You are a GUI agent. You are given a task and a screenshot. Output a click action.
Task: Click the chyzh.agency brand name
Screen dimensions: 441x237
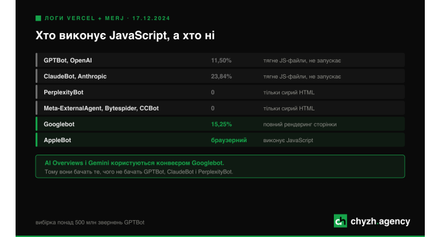click(x=380, y=221)
